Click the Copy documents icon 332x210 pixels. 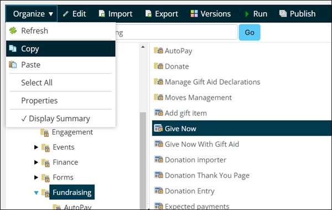13,49
